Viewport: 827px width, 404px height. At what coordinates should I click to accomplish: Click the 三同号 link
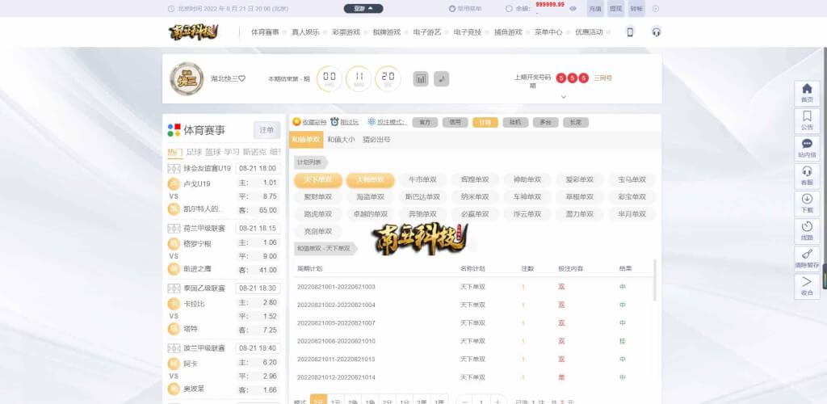[x=602, y=78]
